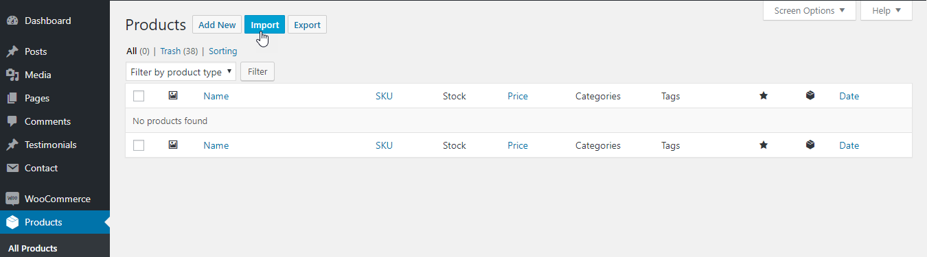Screen dimensions: 927x257
Task: Sort products by the SKU column header
Action: coord(384,96)
